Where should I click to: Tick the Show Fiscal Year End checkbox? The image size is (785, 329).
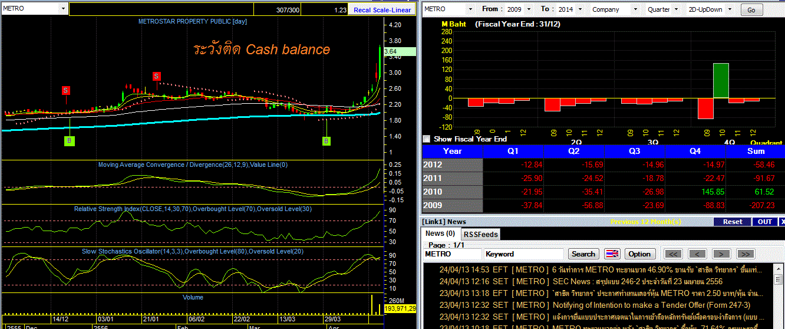[x=427, y=139]
